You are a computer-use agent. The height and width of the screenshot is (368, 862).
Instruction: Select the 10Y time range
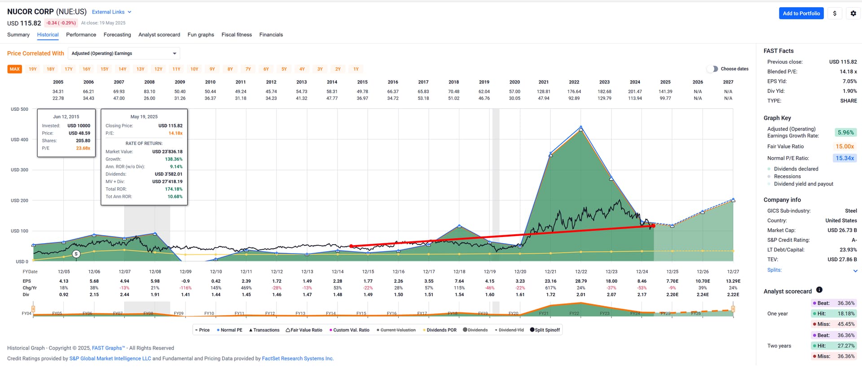coord(194,69)
